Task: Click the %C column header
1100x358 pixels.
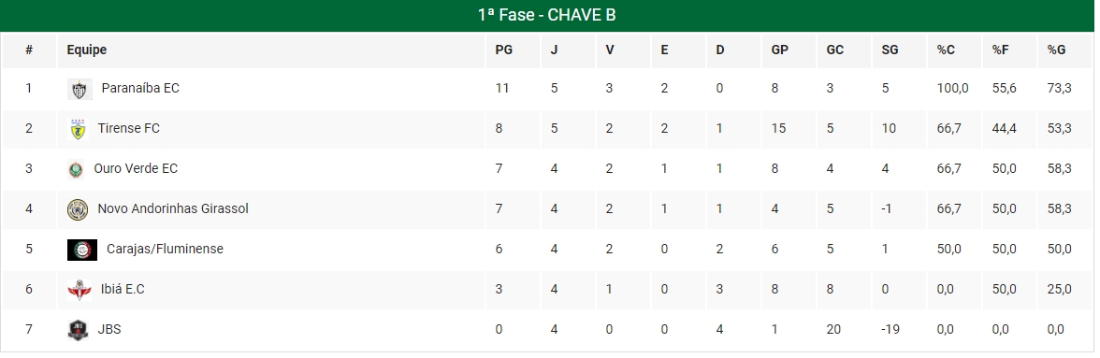Action: pos(946,50)
